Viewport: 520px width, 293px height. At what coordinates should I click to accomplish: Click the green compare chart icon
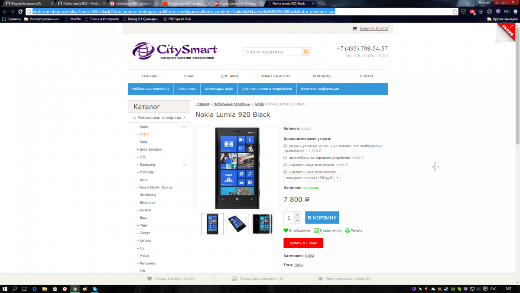[316, 230]
